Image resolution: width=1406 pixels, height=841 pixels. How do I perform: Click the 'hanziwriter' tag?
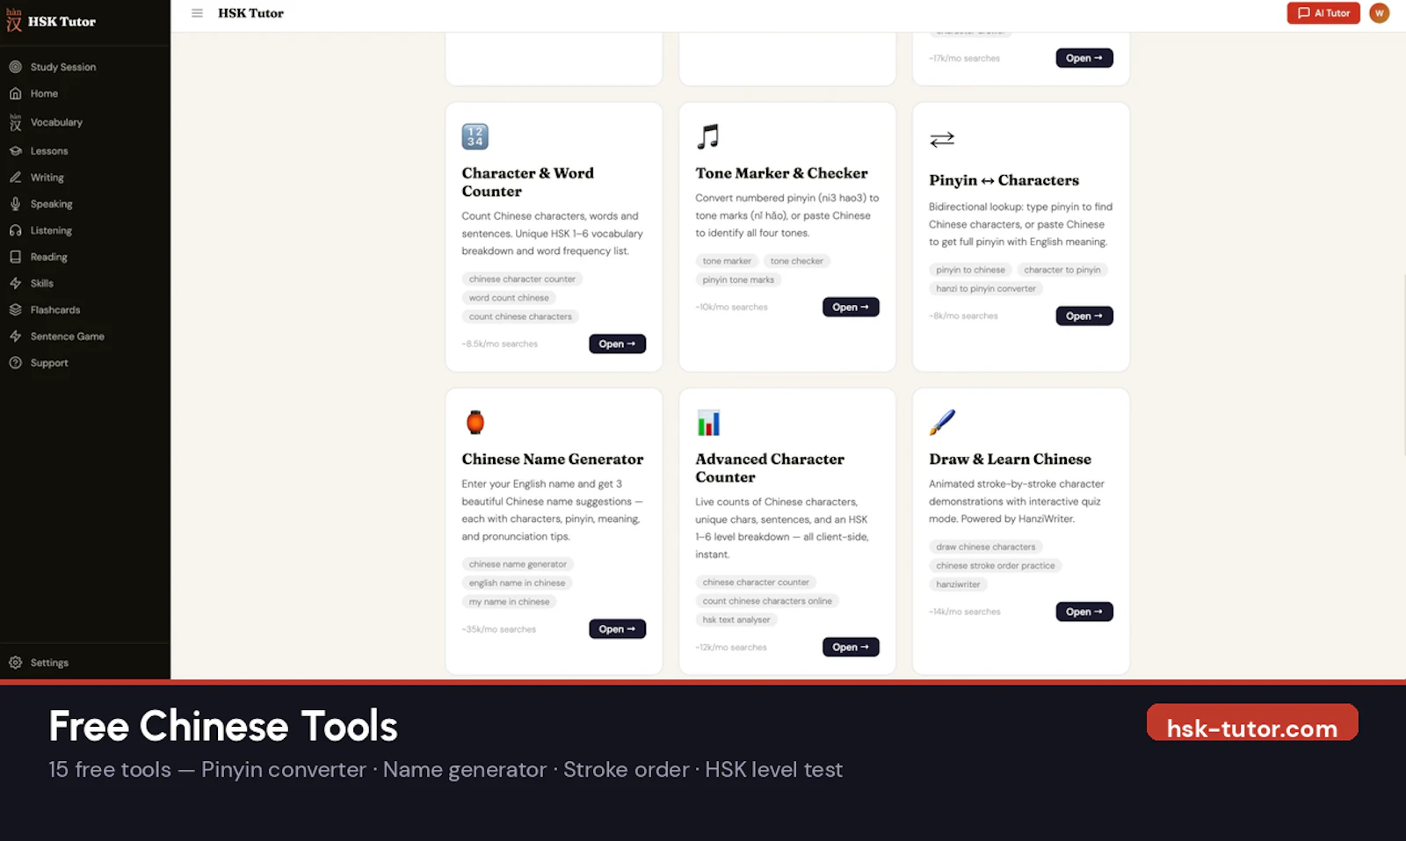coord(958,584)
